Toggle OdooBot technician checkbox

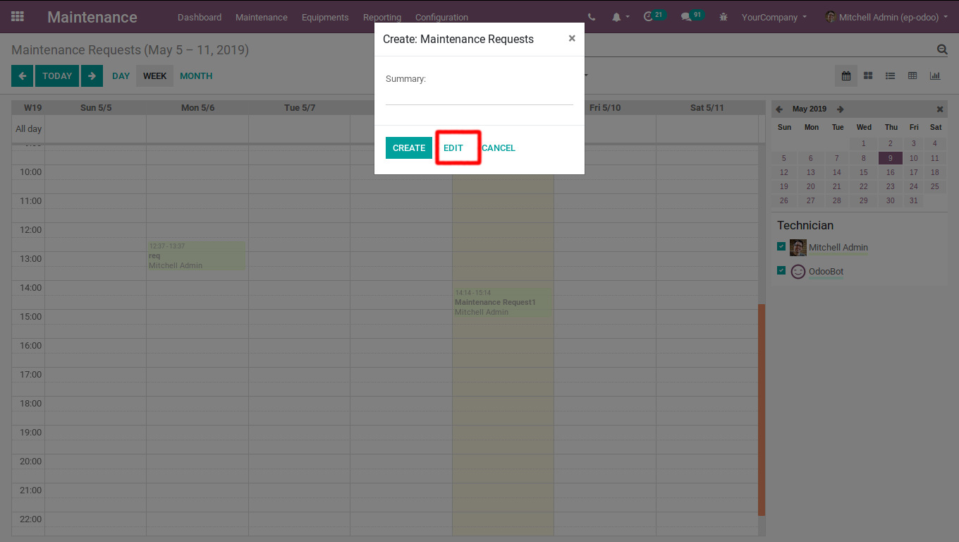tap(781, 270)
